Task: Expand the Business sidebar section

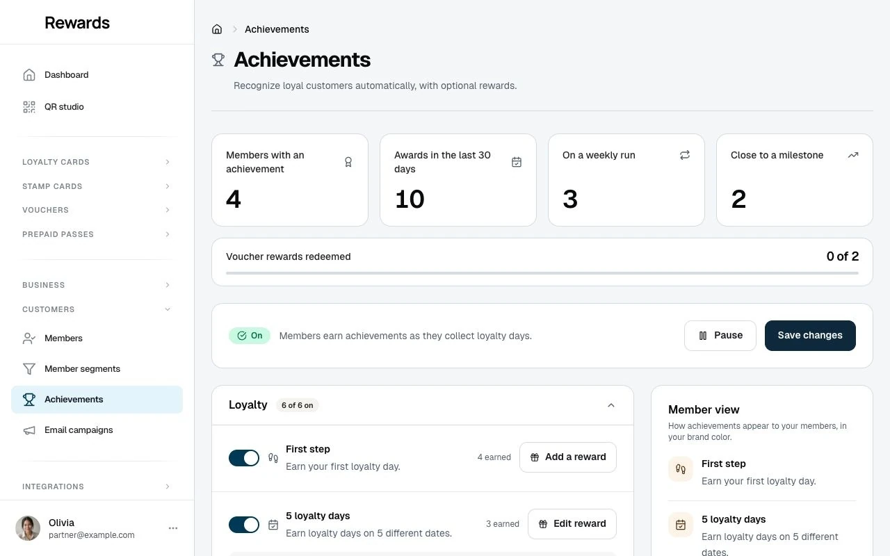Action: click(x=97, y=285)
